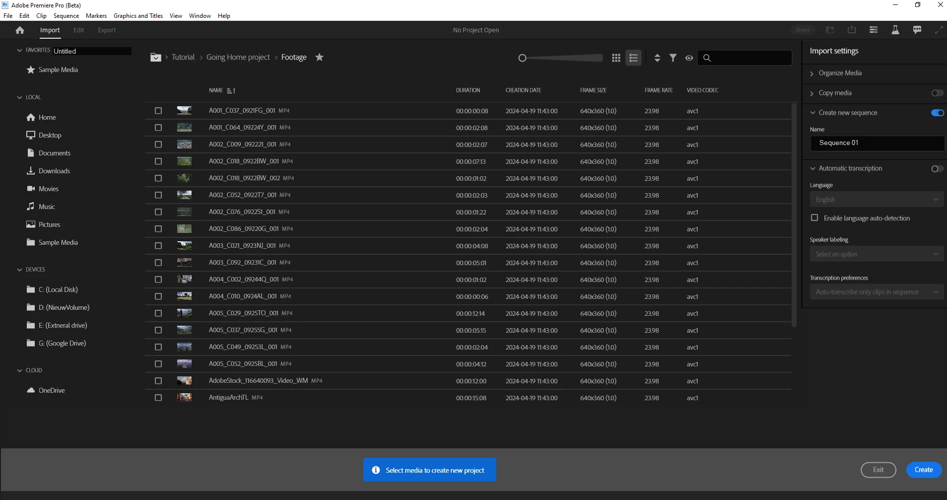
Task: Select checkbox for AdobeStock_116640093_Video_WM
Action: click(x=158, y=381)
